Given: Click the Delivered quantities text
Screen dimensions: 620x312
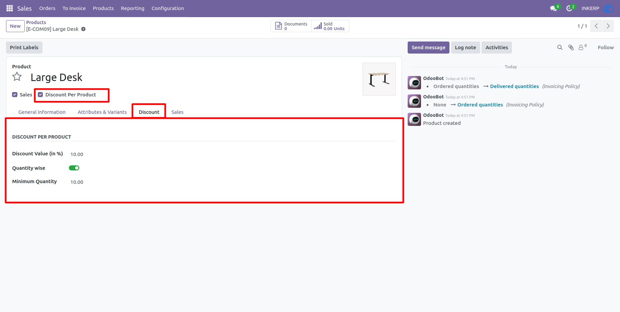Looking at the screenshot, I should [514, 86].
